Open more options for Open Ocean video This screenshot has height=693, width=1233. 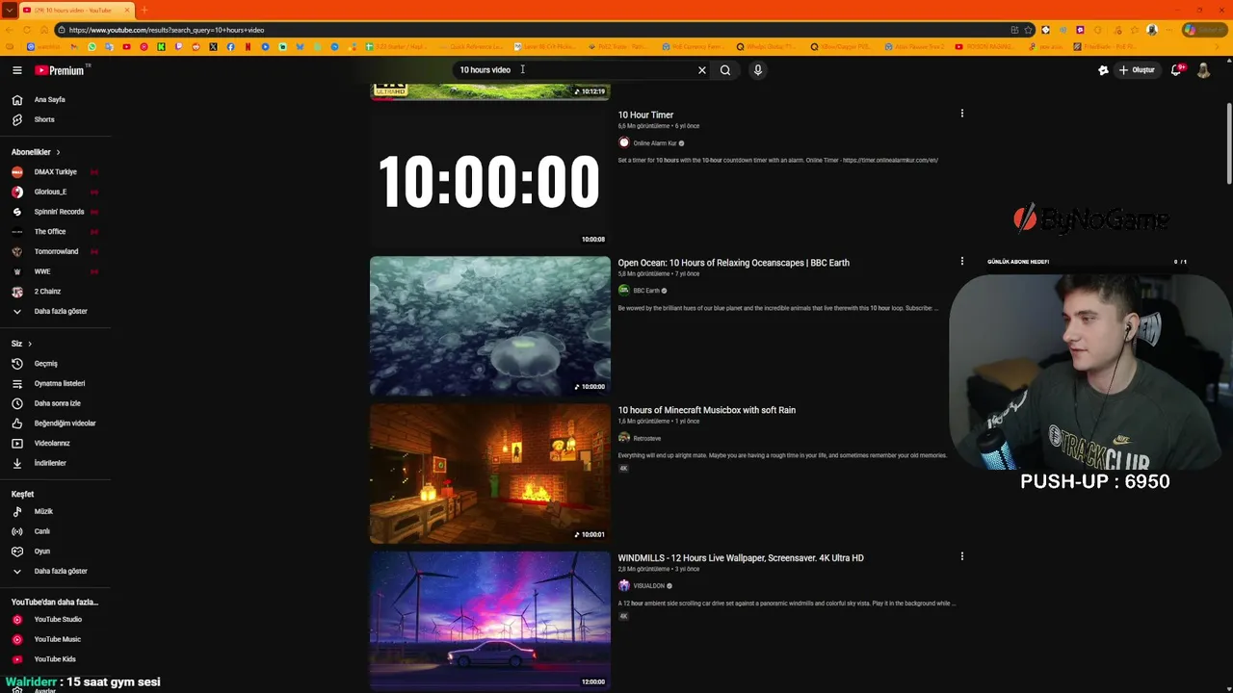(961, 261)
